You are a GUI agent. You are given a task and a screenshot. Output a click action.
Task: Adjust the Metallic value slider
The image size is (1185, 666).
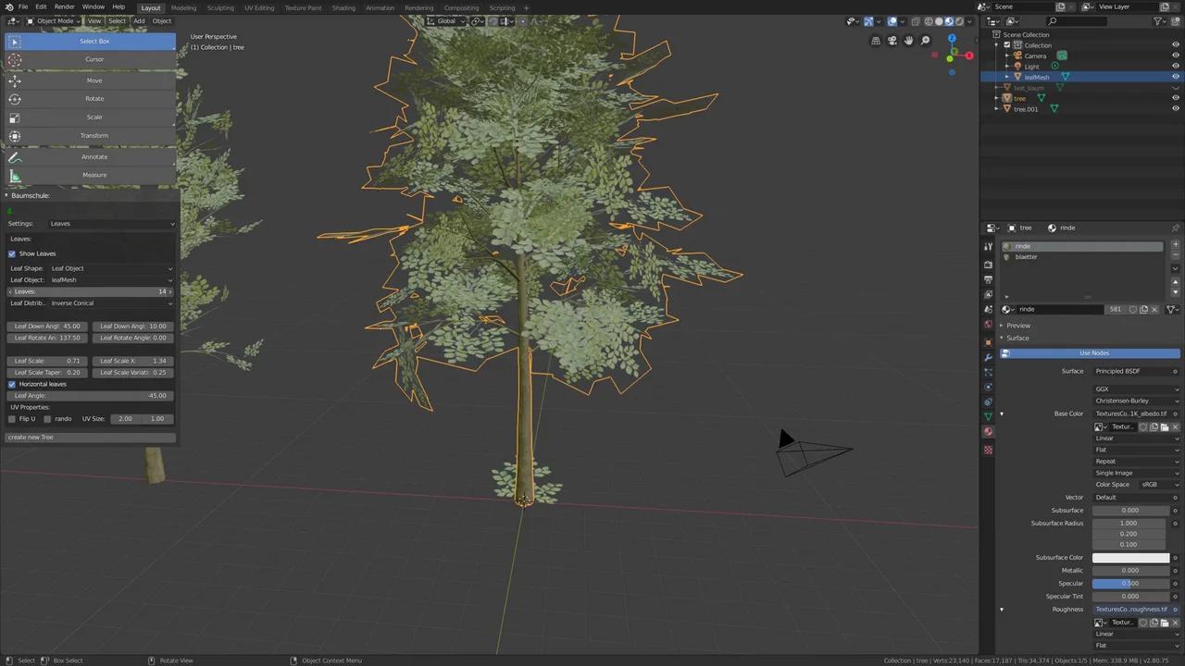[1129, 570]
